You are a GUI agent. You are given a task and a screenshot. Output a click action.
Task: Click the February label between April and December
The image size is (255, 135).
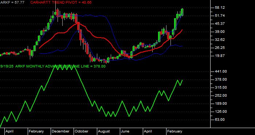36,131
